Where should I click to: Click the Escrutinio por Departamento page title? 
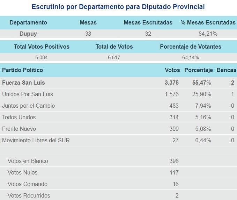[x=118, y=7]
